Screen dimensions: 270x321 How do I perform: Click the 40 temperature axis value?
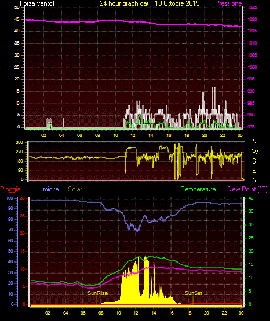251,198
